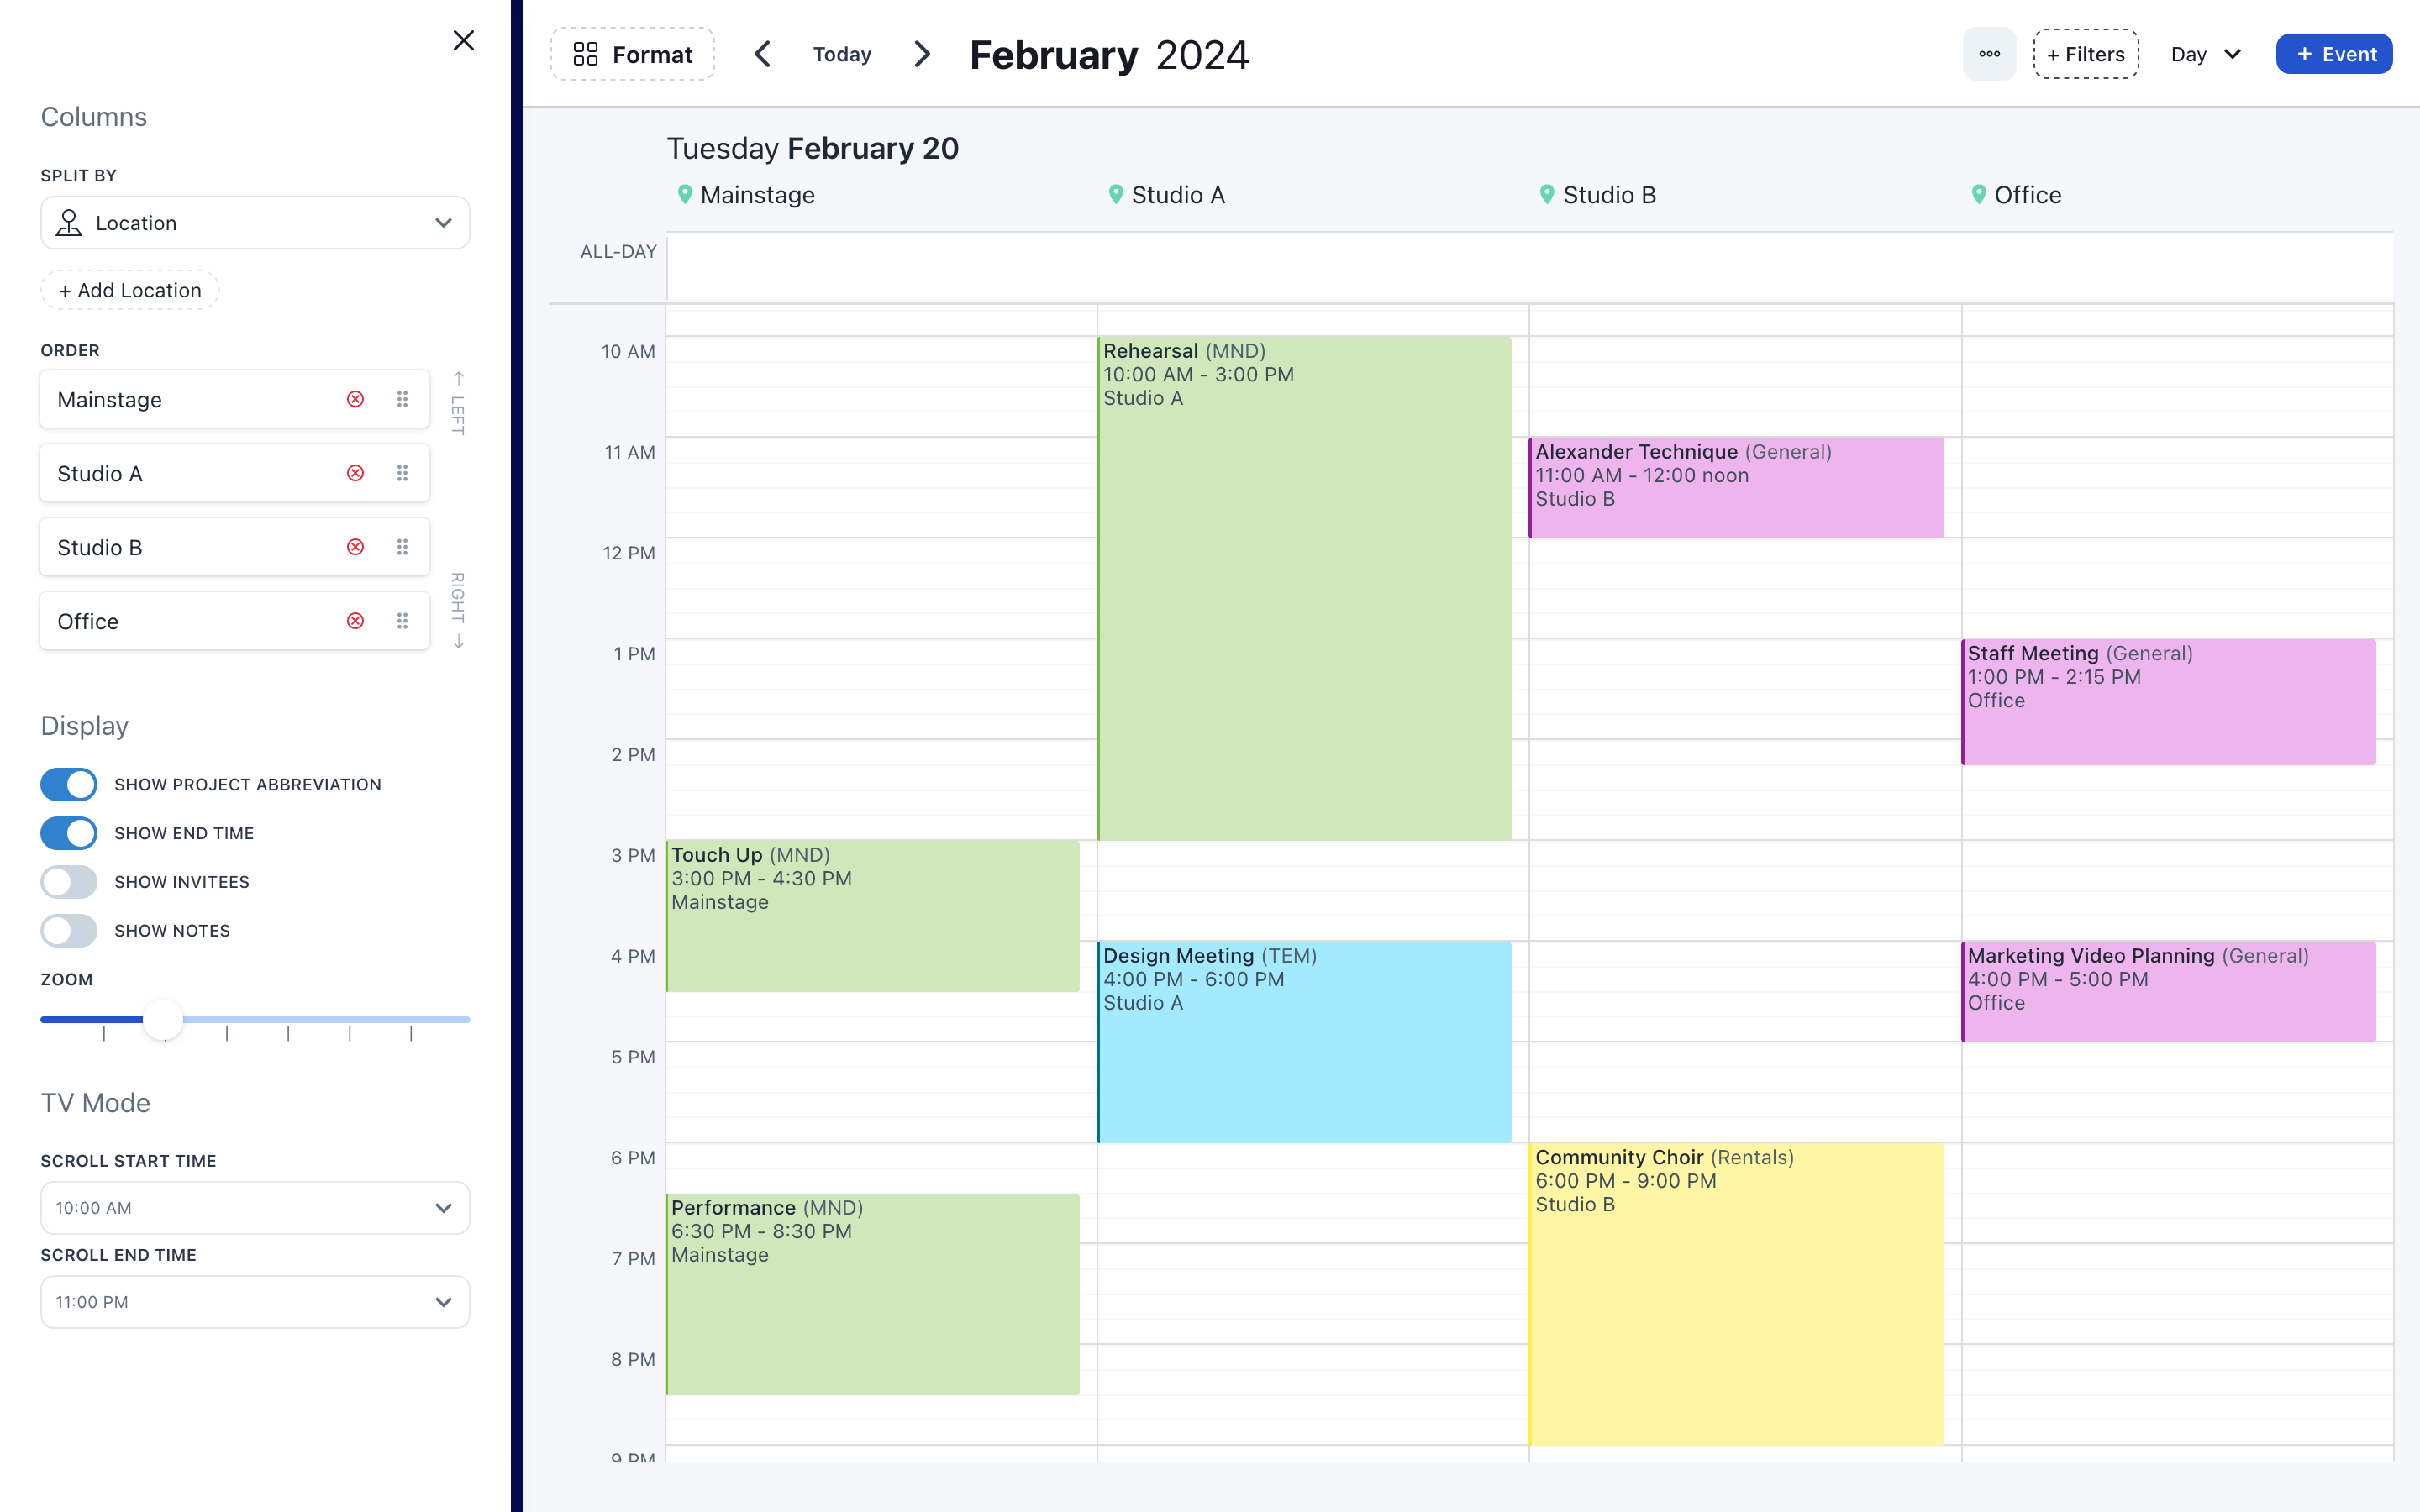The image size is (2420, 1512).
Task: Grab the Studio A drag handle
Action: click(x=402, y=473)
